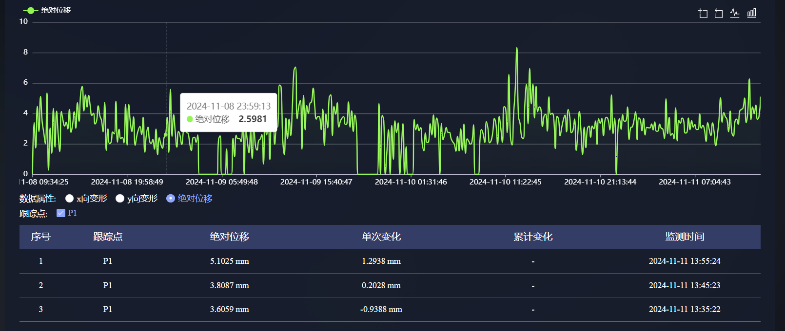Toggle the 绝对位移 legend marker
The image size is (785, 331).
tap(31, 10)
